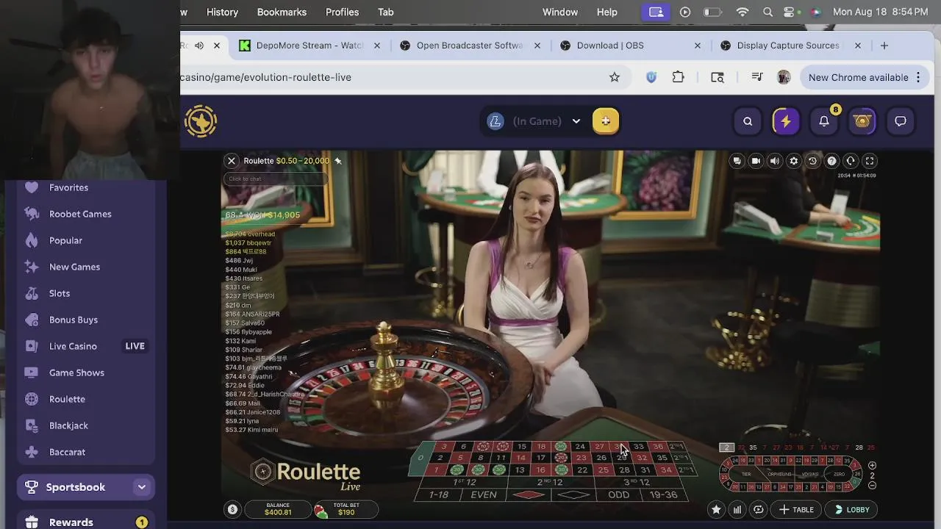Screen dimensions: 941x529
Task: Bet on ODD on the table
Action: tap(619, 494)
